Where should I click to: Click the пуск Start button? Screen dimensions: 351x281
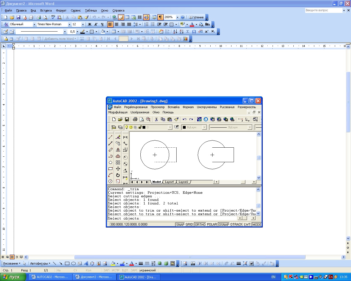tap(13, 277)
